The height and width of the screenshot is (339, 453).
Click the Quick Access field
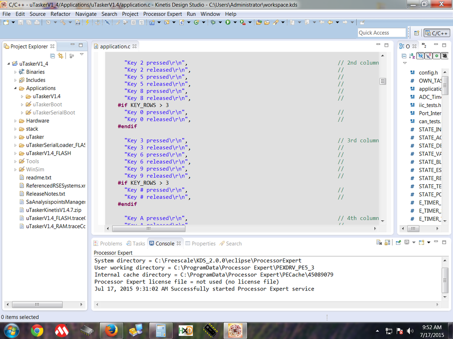tap(382, 33)
